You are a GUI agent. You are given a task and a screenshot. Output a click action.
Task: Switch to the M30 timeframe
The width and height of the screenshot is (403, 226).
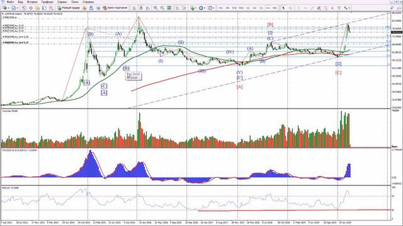[x=241, y=8]
